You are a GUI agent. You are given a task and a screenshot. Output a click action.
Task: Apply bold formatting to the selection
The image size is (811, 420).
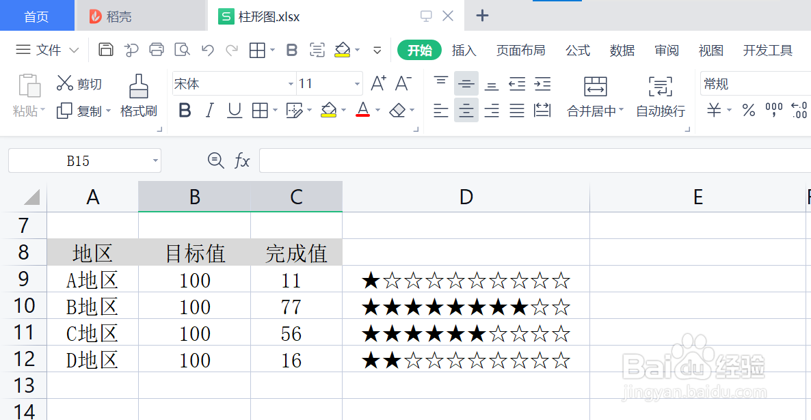click(x=184, y=111)
